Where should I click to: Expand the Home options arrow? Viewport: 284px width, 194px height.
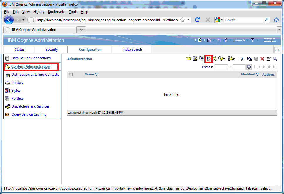pos(213,40)
